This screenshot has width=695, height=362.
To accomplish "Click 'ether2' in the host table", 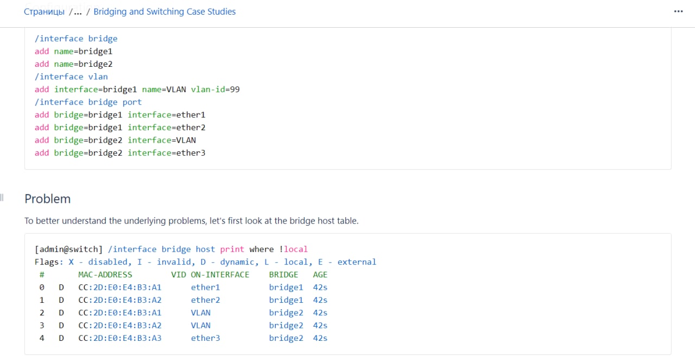I will 205,300.
